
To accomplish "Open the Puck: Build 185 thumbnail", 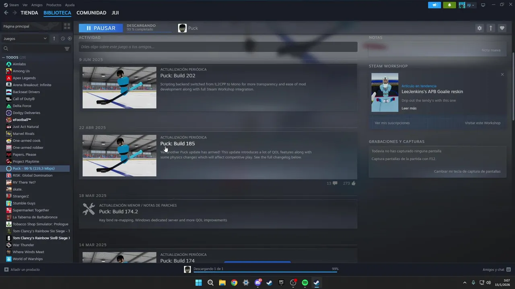I will pos(119,156).
